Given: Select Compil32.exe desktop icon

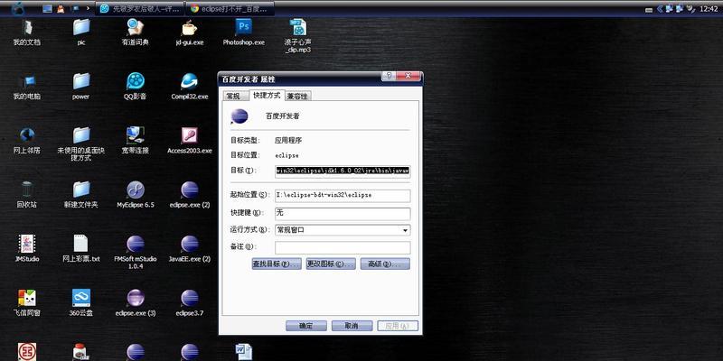Looking at the screenshot, I should click(190, 86).
